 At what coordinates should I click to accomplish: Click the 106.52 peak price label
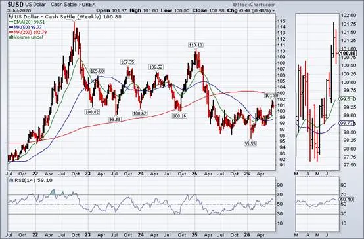click(156, 67)
